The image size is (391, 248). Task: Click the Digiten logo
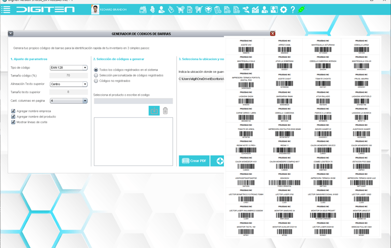click(45, 10)
